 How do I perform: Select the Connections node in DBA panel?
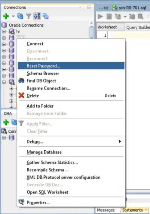coord(12,131)
